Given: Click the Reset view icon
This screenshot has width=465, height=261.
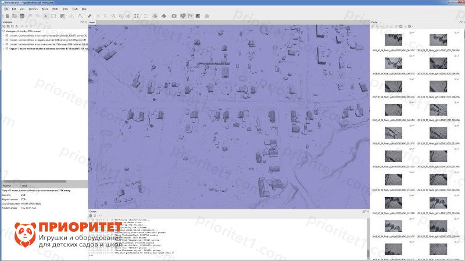Looking at the screenshot, I should tap(128, 16).
